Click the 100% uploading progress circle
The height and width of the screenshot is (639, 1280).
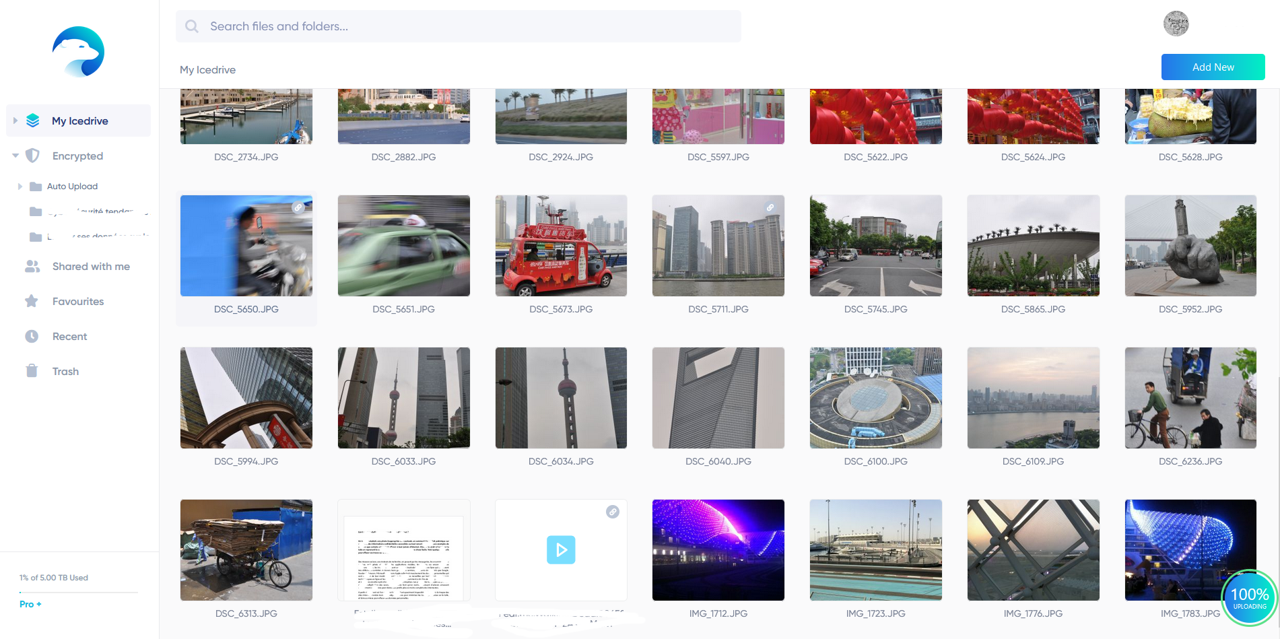pos(1249,597)
